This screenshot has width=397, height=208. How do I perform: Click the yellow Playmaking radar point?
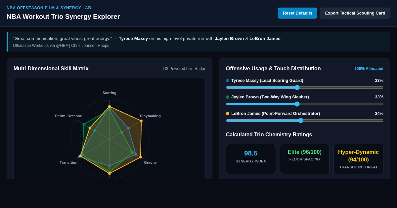click(141, 121)
